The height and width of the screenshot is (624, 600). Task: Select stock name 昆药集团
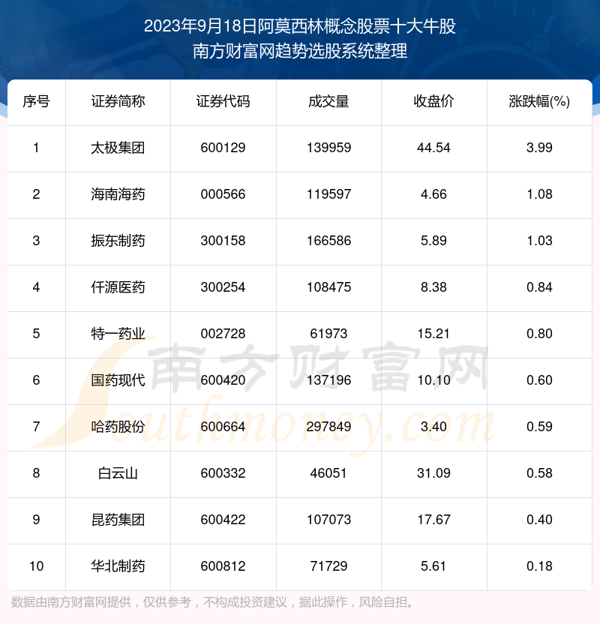118,520
